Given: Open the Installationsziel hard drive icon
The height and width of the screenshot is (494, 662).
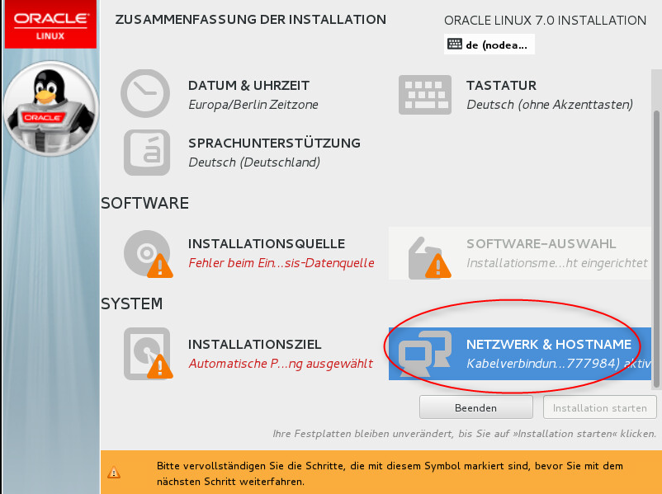Looking at the screenshot, I should point(149,354).
